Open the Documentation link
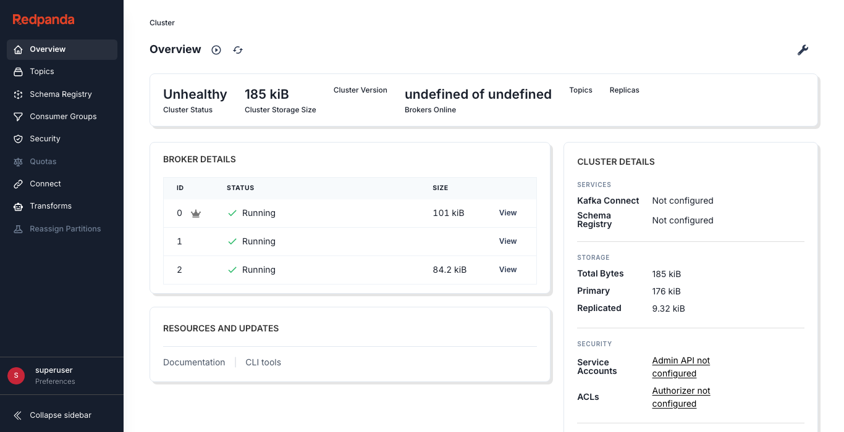The width and height of the screenshot is (844, 432). tap(194, 362)
